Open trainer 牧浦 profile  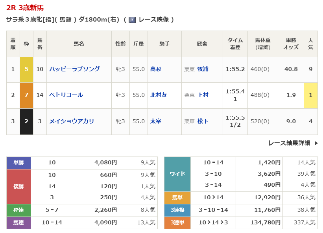[x=203, y=69]
